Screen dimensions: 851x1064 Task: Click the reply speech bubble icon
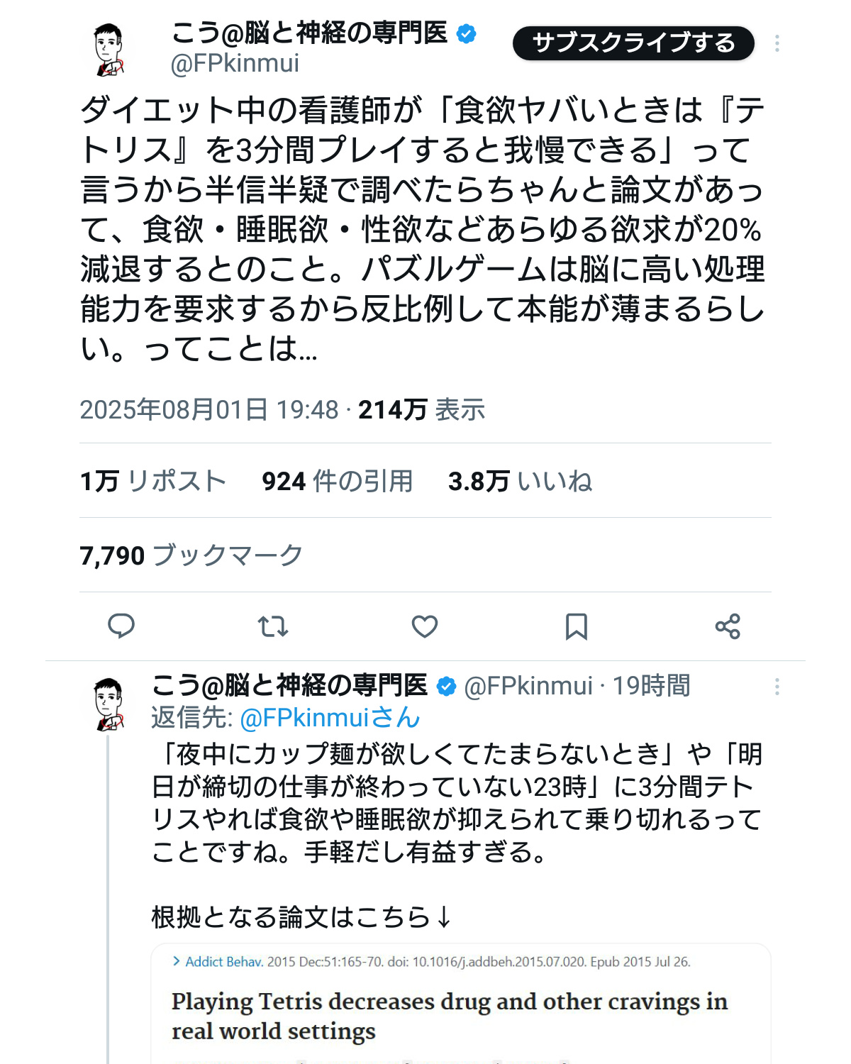(x=121, y=626)
